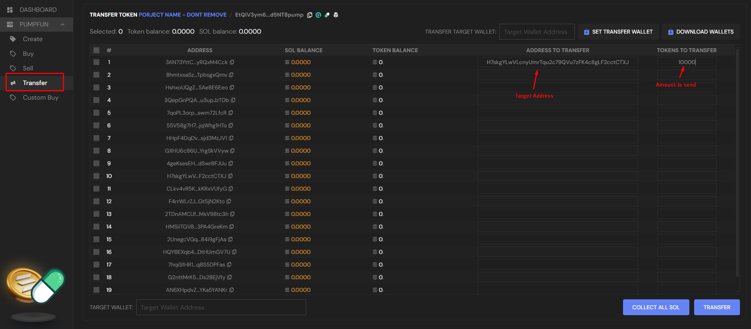The width and height of the screenshot is (751, 329).
Task: Copy wallet address 7hqiSfHR1...qBS5DPFas
Action: (229, 265)
